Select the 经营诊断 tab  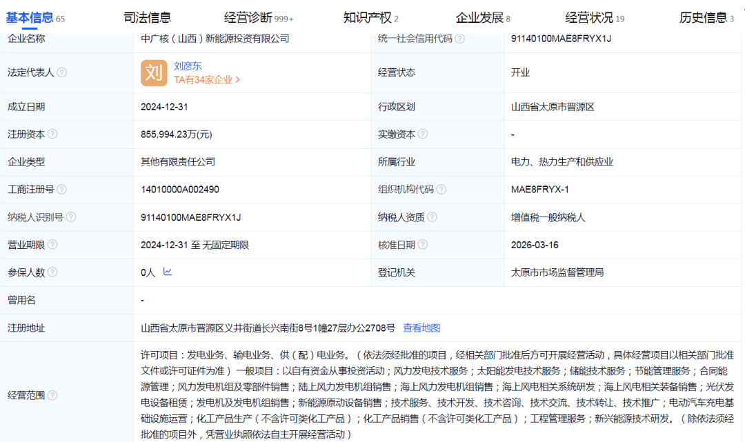click(x=249, y=17)
